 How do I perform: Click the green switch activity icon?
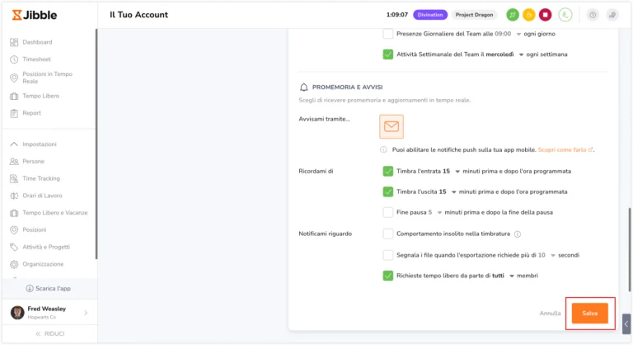tap(513, 14)
